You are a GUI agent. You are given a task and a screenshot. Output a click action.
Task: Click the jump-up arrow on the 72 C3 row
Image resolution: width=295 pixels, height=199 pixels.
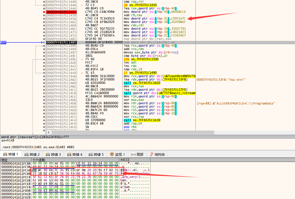[82, 5]
